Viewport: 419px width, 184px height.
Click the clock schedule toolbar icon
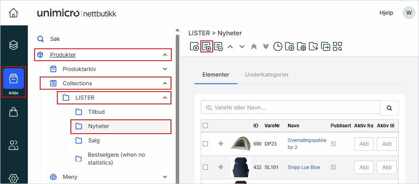click(277, 46)
